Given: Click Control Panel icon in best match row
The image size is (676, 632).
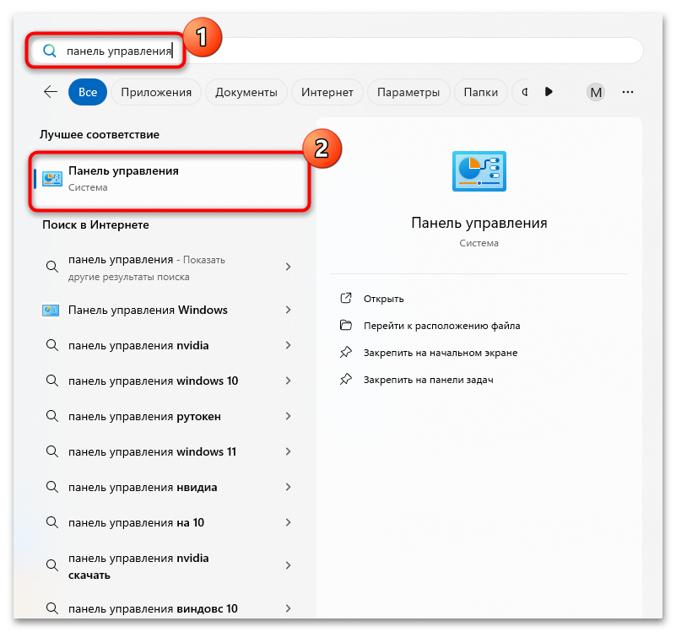Looking at the screenshot, I should [52, 179].
